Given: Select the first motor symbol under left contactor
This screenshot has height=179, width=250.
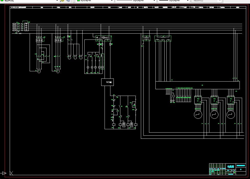Looking at the screenshot, I should pyautogui.click(x=39, y=71).
